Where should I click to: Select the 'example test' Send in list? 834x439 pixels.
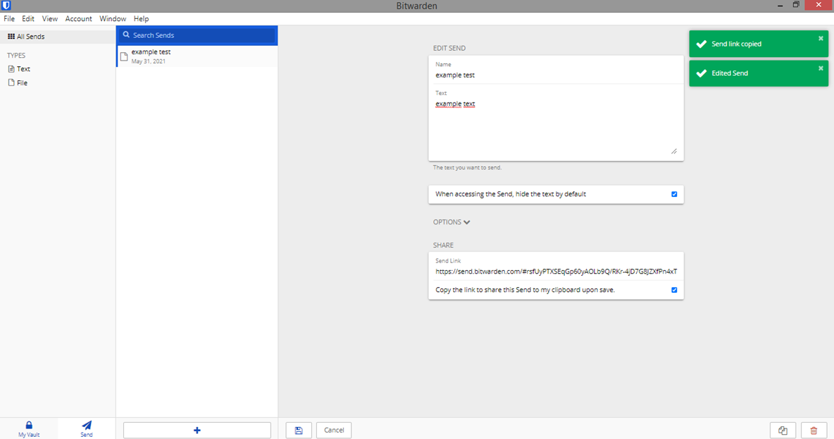(197, 56)
